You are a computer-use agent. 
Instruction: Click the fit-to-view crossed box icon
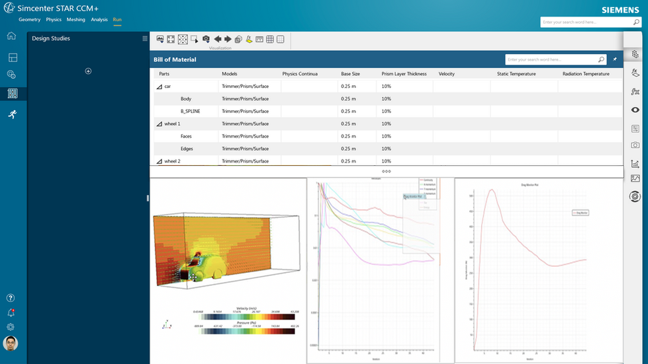183,40
